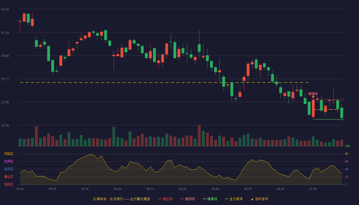Click the 低吸区 zone label
Screen dimensions: 359x205
pos(9,184)
